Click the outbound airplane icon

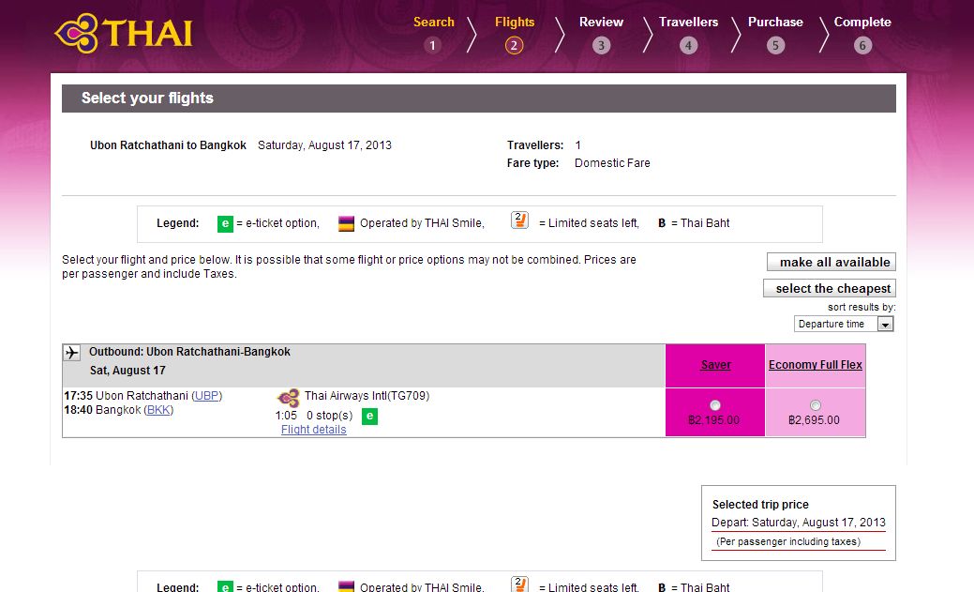[x=71, y=353]
